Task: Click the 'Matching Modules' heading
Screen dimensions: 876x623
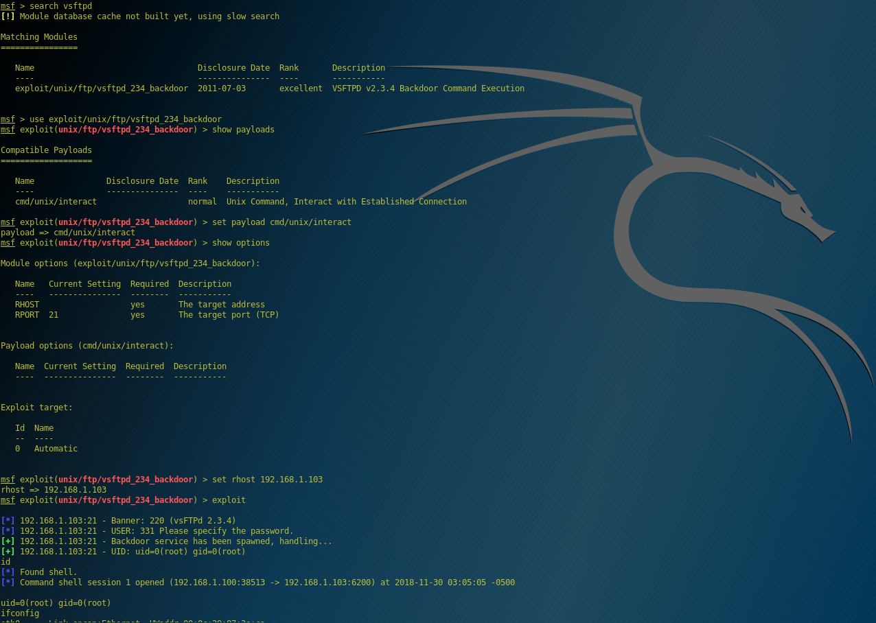Action: point(39,37)
